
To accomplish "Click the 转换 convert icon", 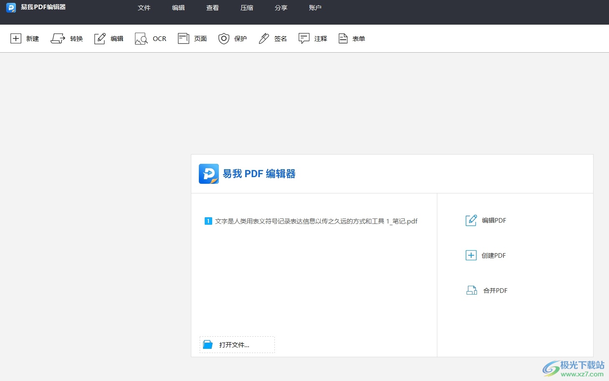I will click(58, 38).
